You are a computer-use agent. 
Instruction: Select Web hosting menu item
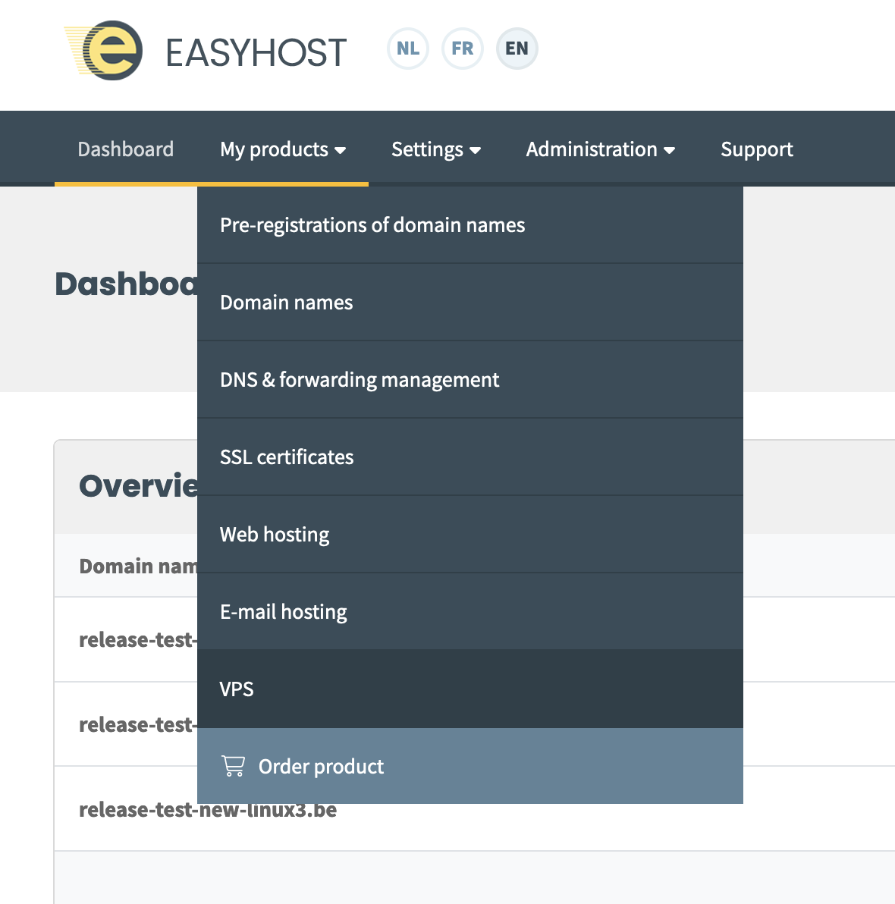pos(275,535)
